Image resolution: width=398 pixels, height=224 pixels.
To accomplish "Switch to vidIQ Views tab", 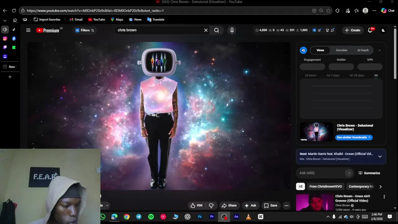I will pyautogui.click(x=320, y=50).
